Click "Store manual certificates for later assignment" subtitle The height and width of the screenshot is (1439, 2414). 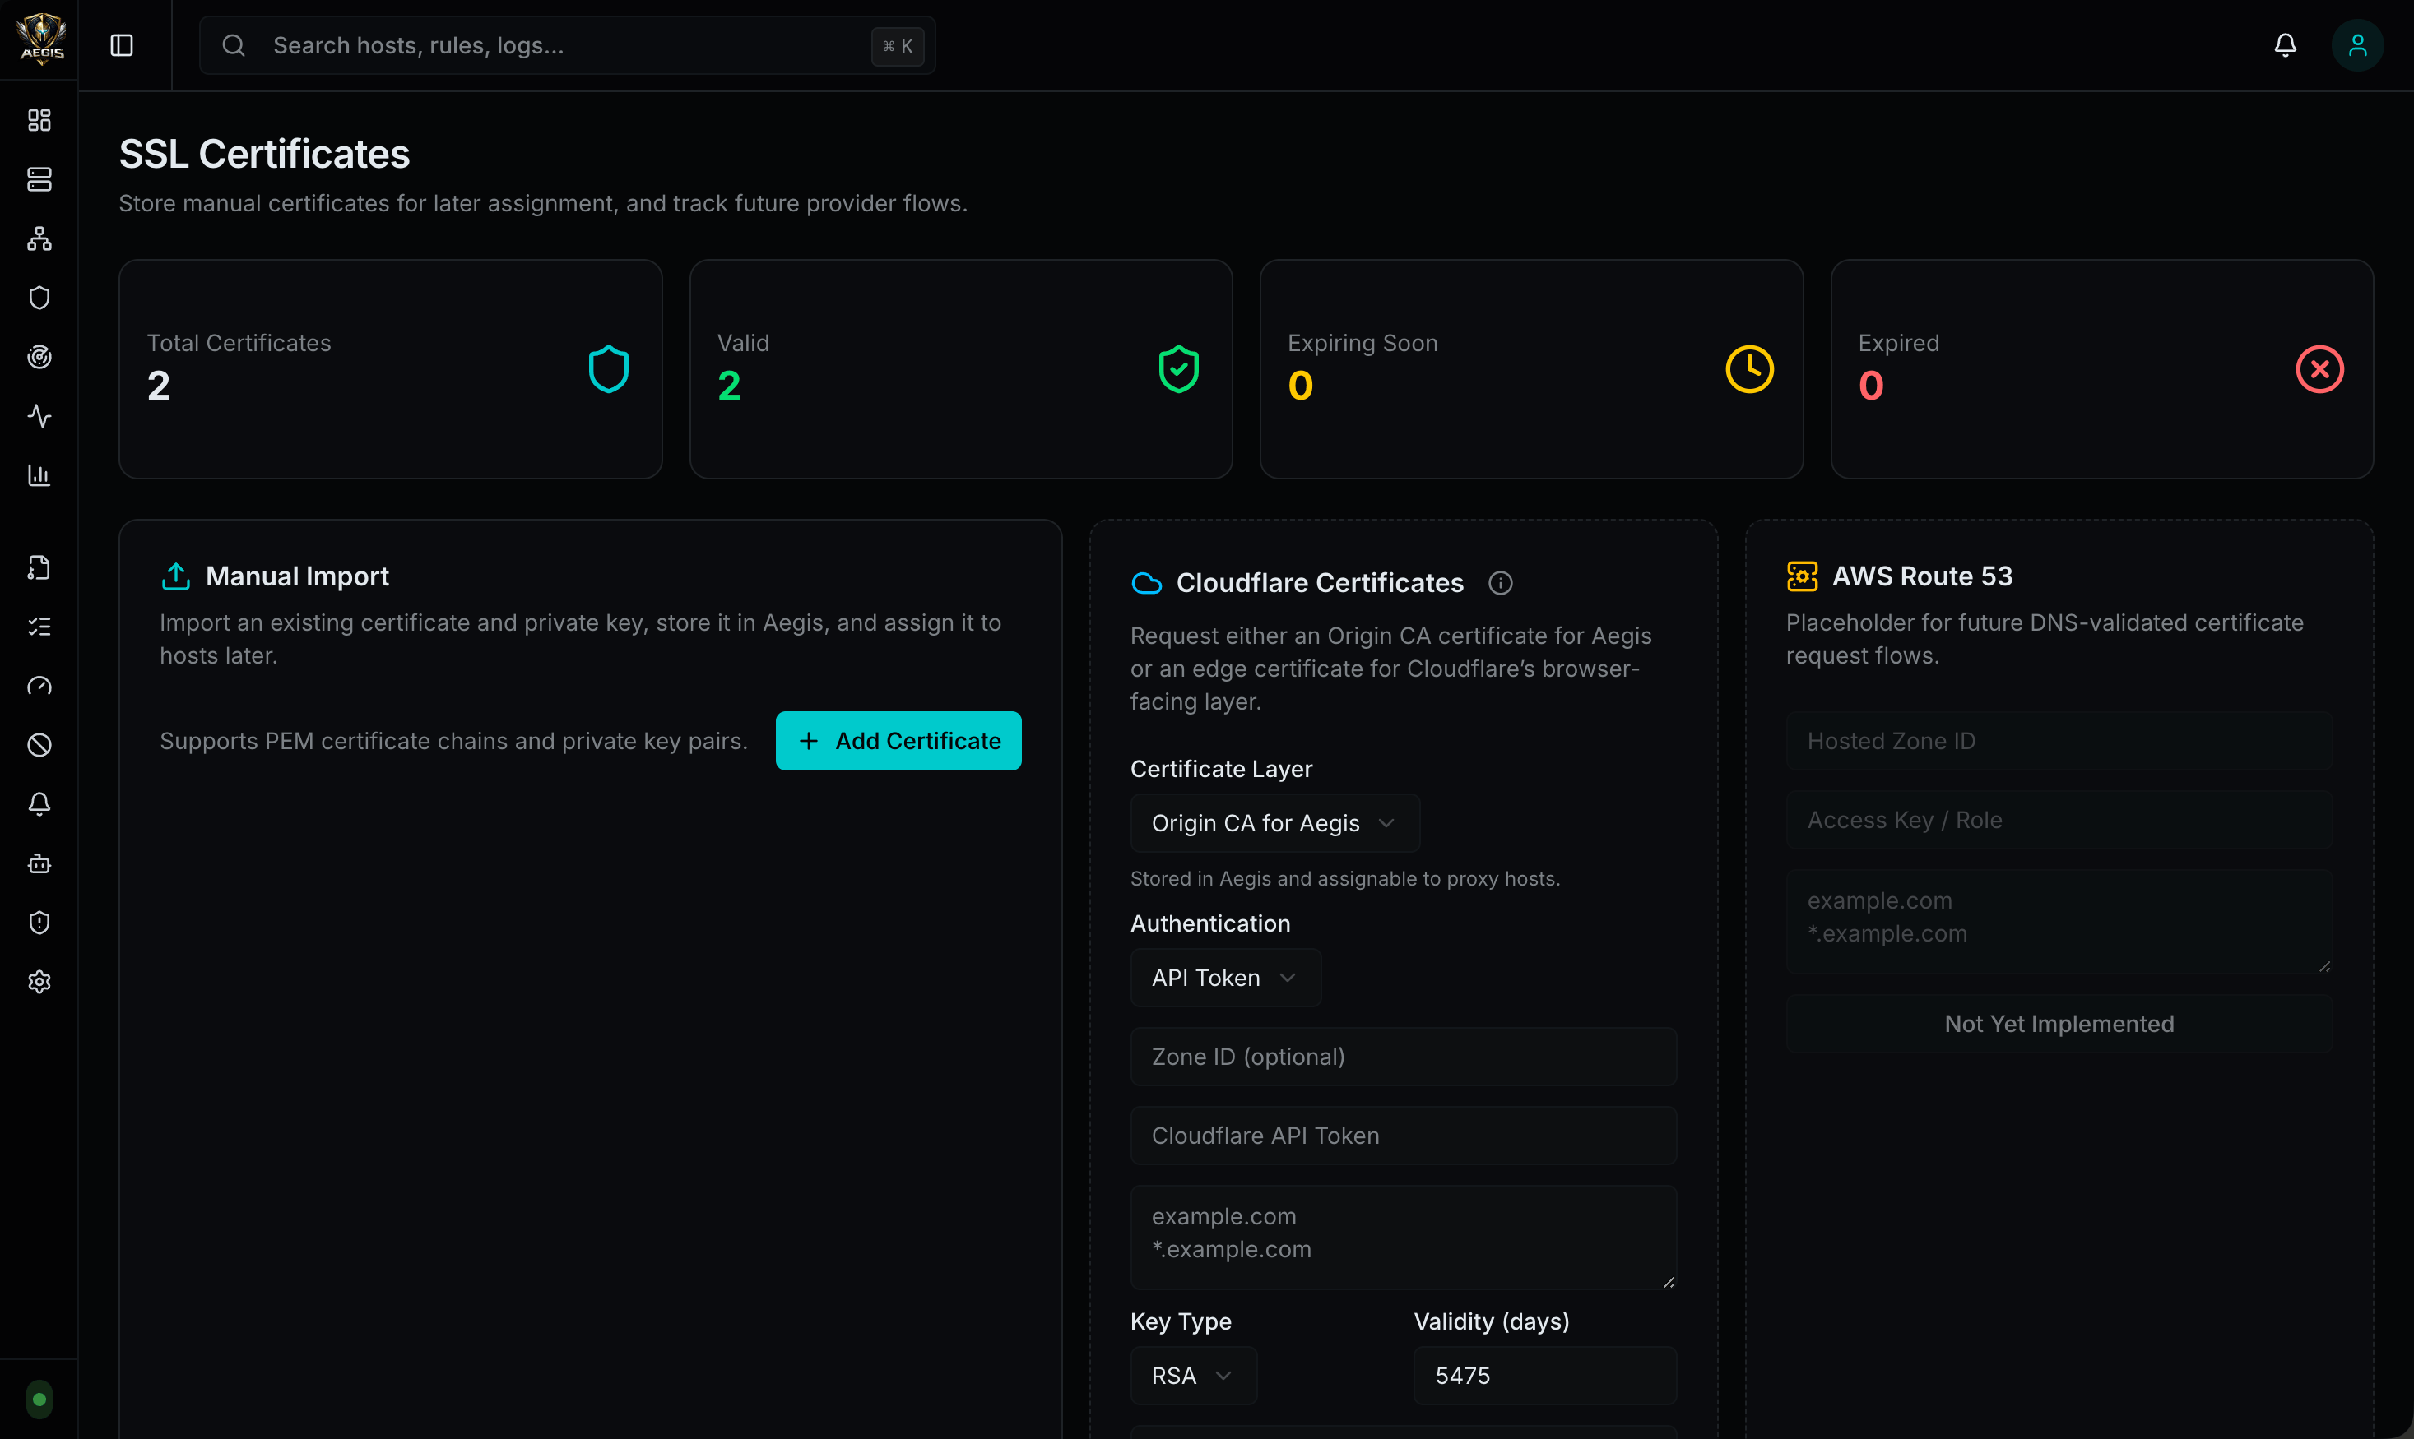click(x=542, y=204)
